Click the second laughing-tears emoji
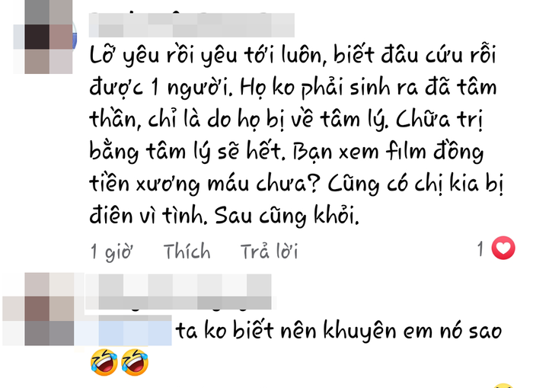The image size is (533, 388). (135, 362)
